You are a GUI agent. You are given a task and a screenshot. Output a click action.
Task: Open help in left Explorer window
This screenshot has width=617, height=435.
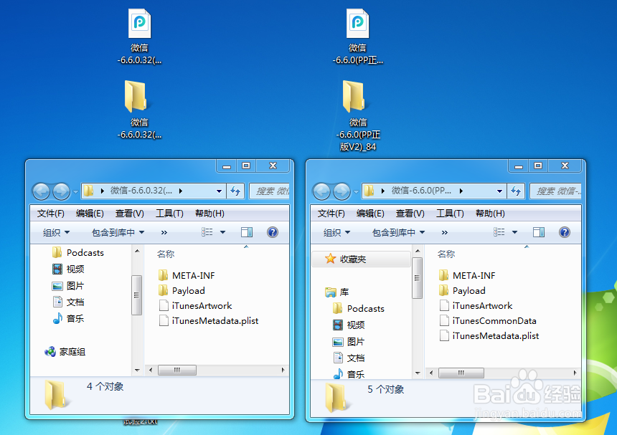(x=273, y=232)
